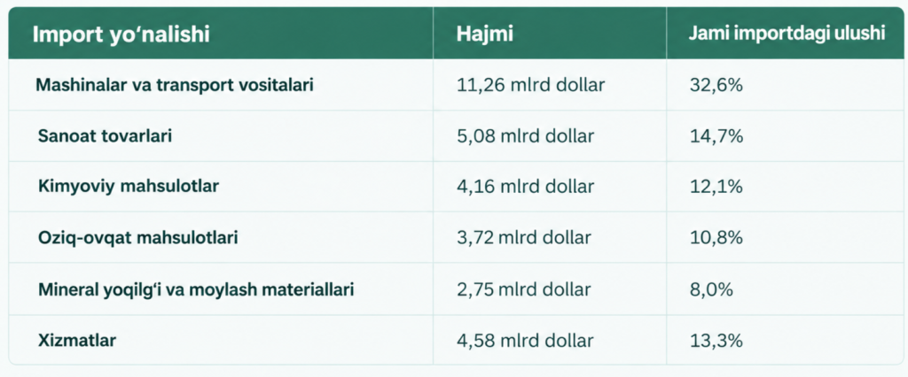Select Mineral yoqilg'i va moylash materiallari
The image size is (908, 377).
(196, 289)
